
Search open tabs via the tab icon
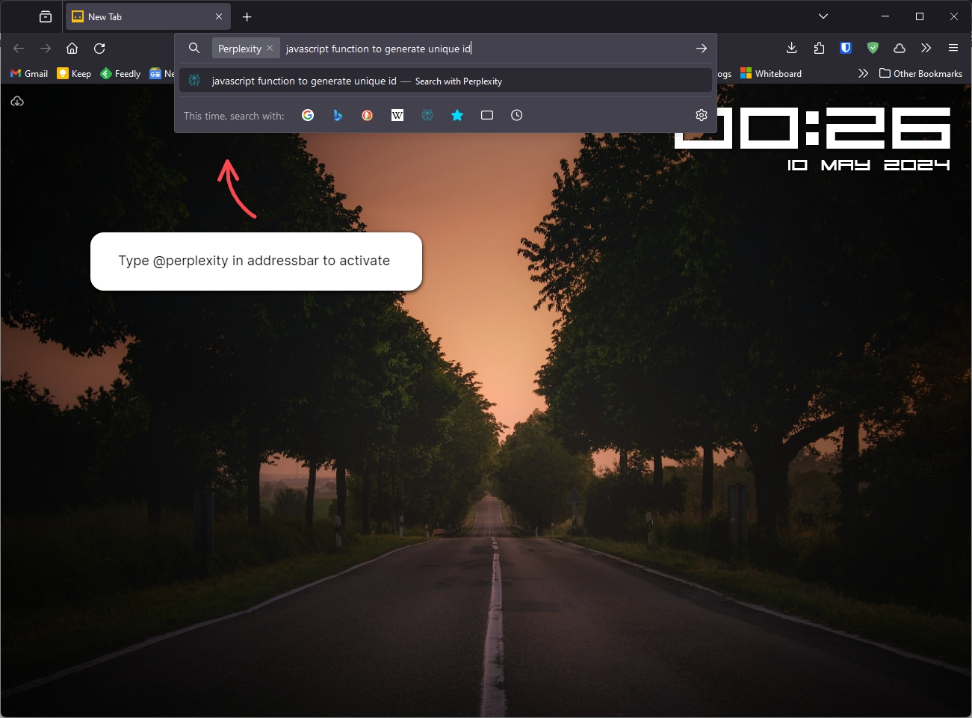[x=487, y=115]
